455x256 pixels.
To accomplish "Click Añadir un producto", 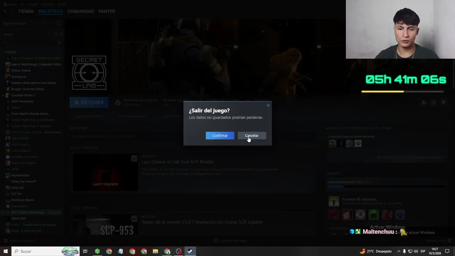I will [x=19, y=241].
